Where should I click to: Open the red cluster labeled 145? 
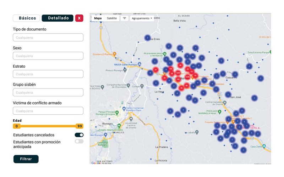click(x=178, y=79)
